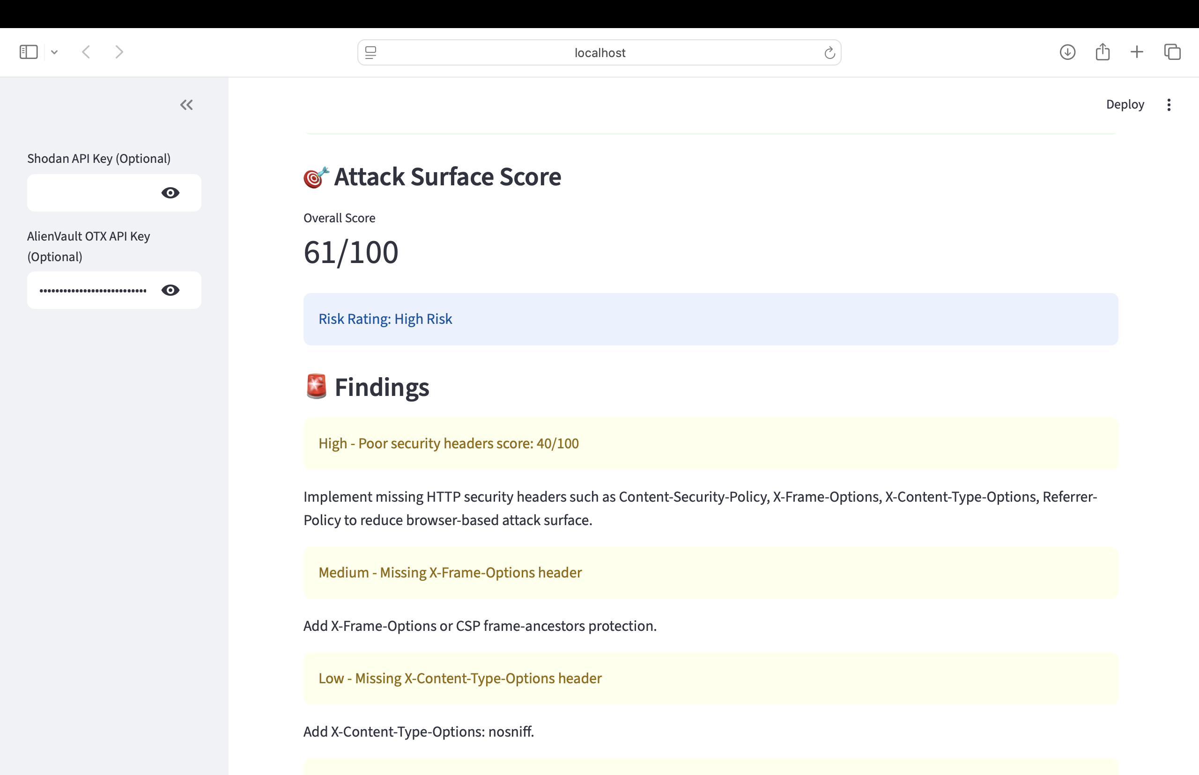Go back with the browser back arrow

click(86, 52)
